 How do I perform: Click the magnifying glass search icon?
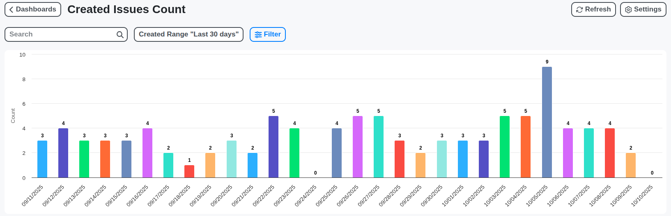point(120,34)
